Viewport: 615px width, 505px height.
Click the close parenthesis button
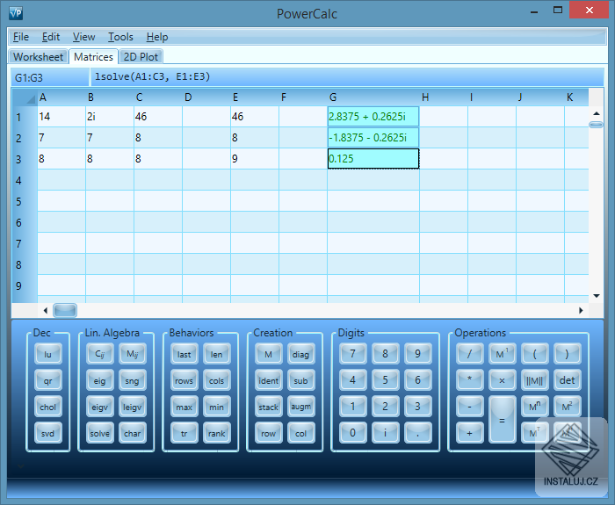pos(568,354)
